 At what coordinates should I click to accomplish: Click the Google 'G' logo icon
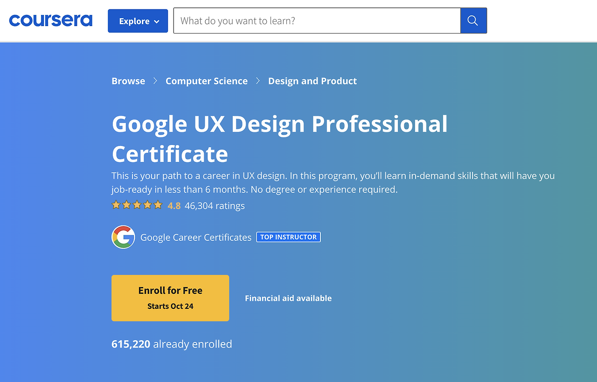click(123, 237)
